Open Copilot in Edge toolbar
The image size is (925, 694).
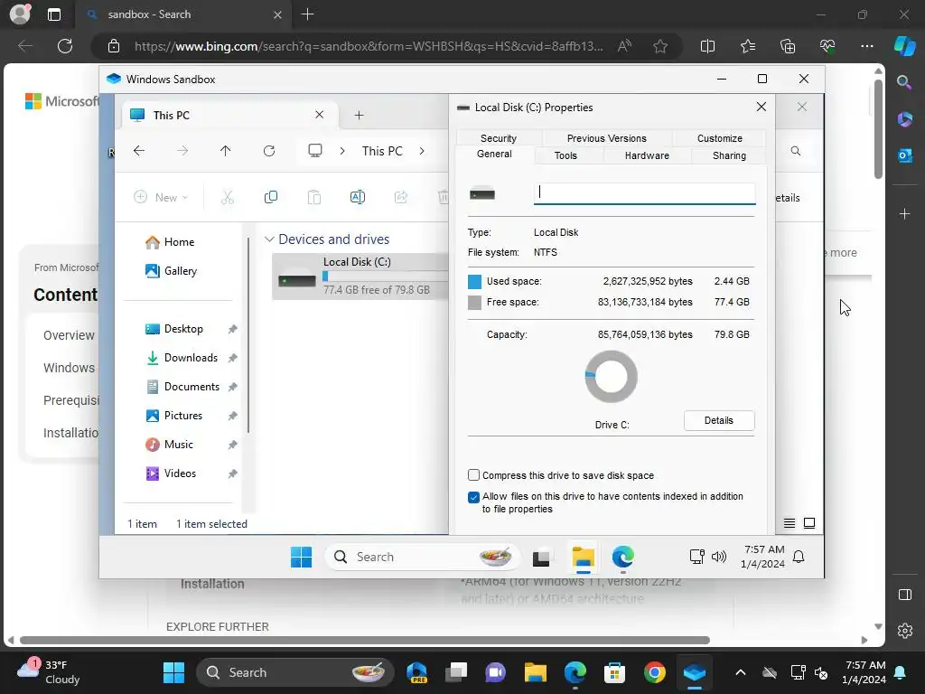click(904, 45)
